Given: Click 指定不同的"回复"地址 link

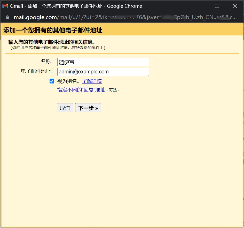Looking at the screenshot, I should (x=81, y=90).
